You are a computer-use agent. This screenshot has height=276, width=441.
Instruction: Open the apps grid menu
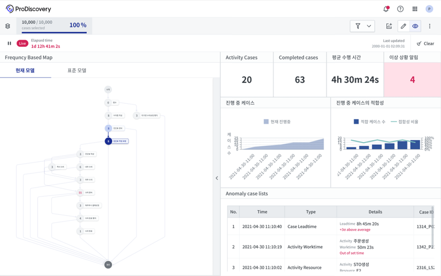click(415, 9)
